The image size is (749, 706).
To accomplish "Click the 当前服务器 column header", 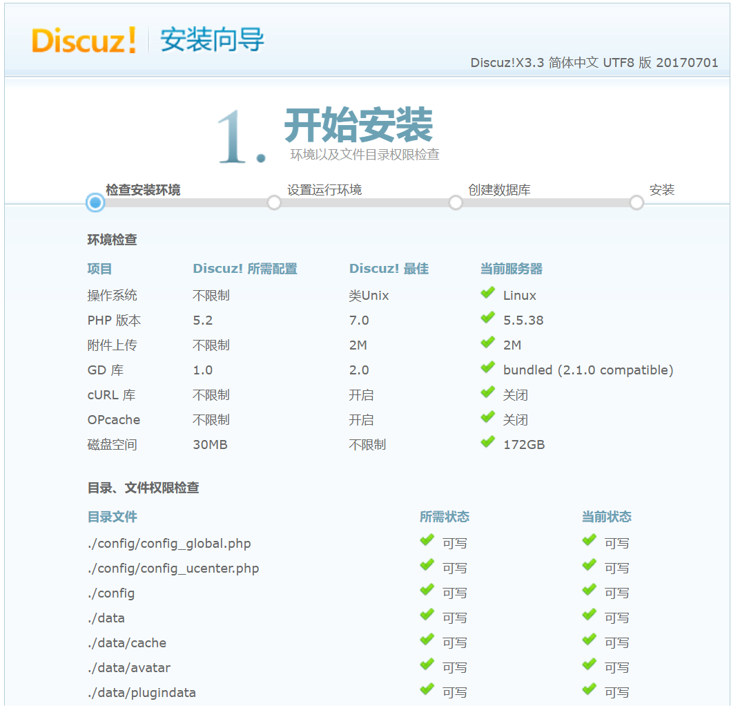I will pos(512,269).
